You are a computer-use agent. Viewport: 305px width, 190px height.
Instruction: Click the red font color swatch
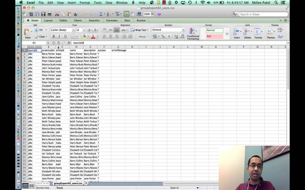93,36
